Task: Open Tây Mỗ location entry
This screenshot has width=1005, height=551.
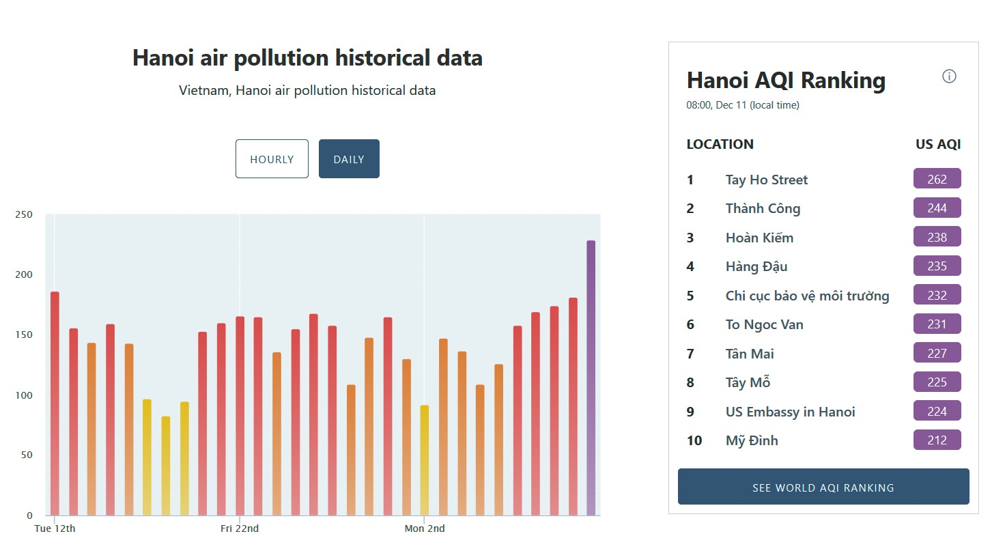Action: point(748,382)
